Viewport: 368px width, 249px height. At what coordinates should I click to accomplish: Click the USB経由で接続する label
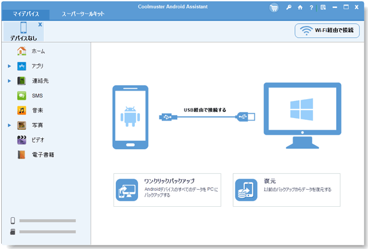[x=205, y=110]
